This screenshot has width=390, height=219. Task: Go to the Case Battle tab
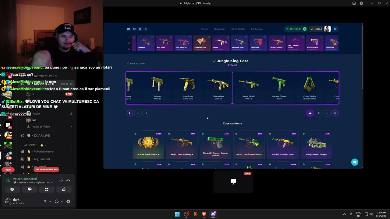pyautogui.click(x=238, y=29)
